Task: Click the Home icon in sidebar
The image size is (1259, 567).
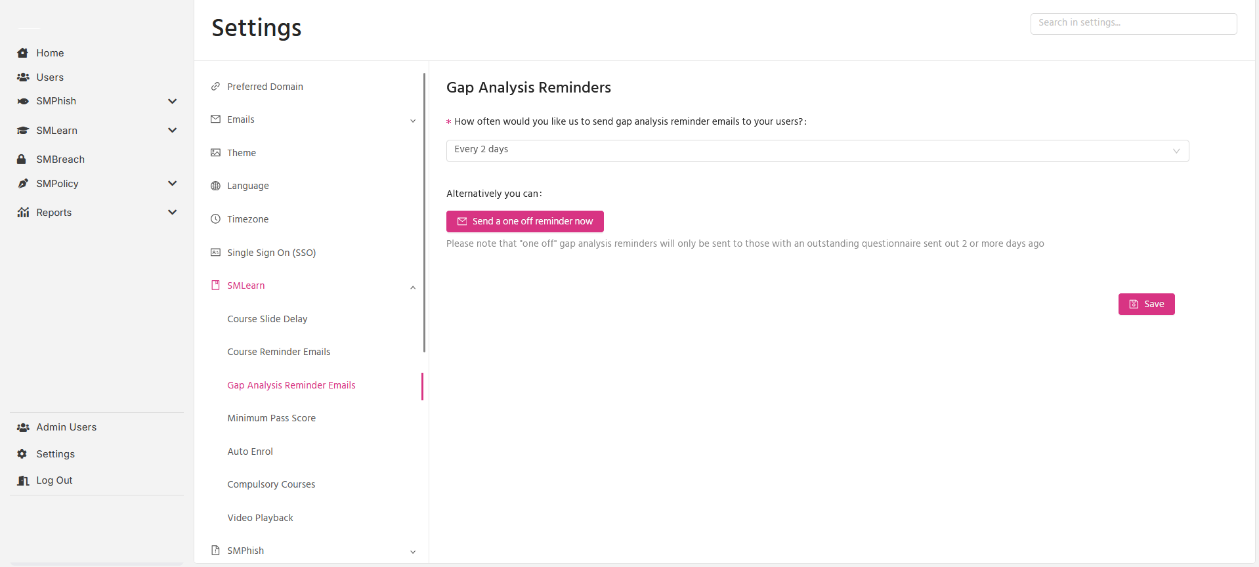Action: coord(23,53)
